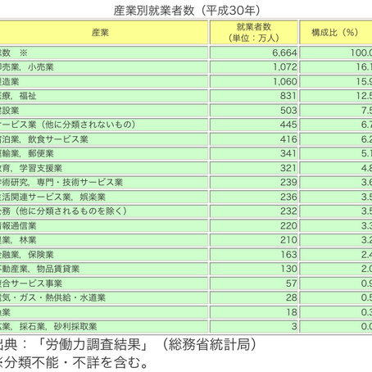372x372 pixels.
Task: Select the 合サービス事業 row label
Action: coord(32,284)
